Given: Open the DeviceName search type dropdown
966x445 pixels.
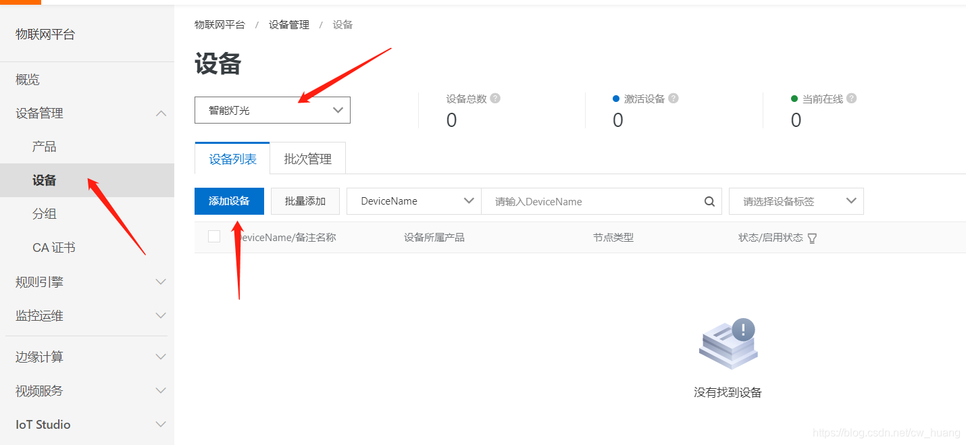Looking at the screenshot, I should coord(413,201).
